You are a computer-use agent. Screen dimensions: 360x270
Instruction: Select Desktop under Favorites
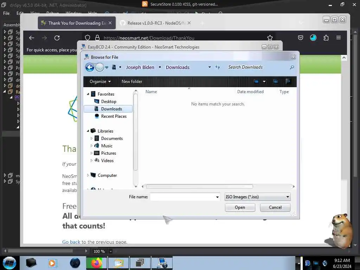click(109, 102)
